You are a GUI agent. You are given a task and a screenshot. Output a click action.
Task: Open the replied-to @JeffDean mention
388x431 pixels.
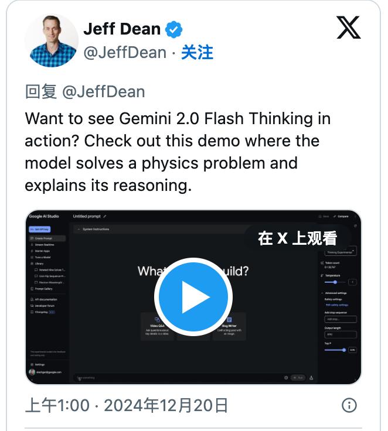pos(104,92)
